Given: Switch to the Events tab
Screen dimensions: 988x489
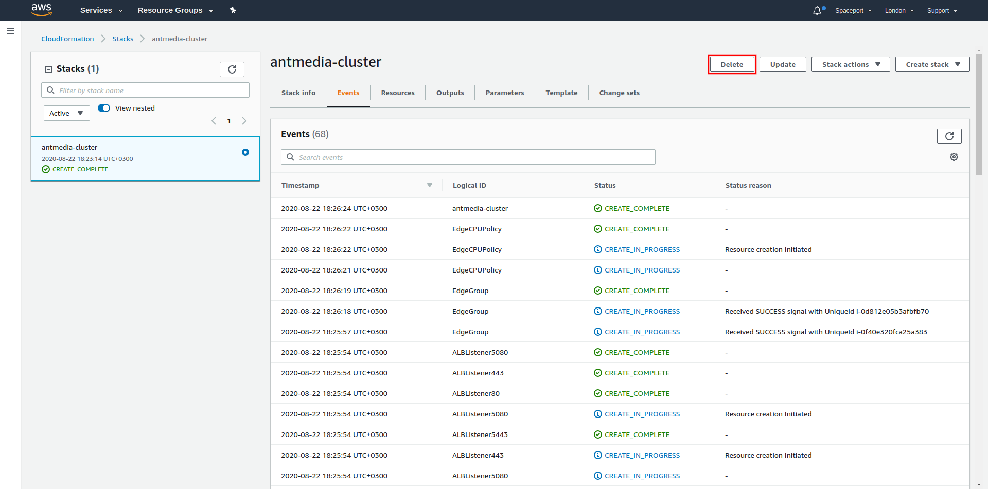Looking at the screenshot, I should click(x=348, y=93).
